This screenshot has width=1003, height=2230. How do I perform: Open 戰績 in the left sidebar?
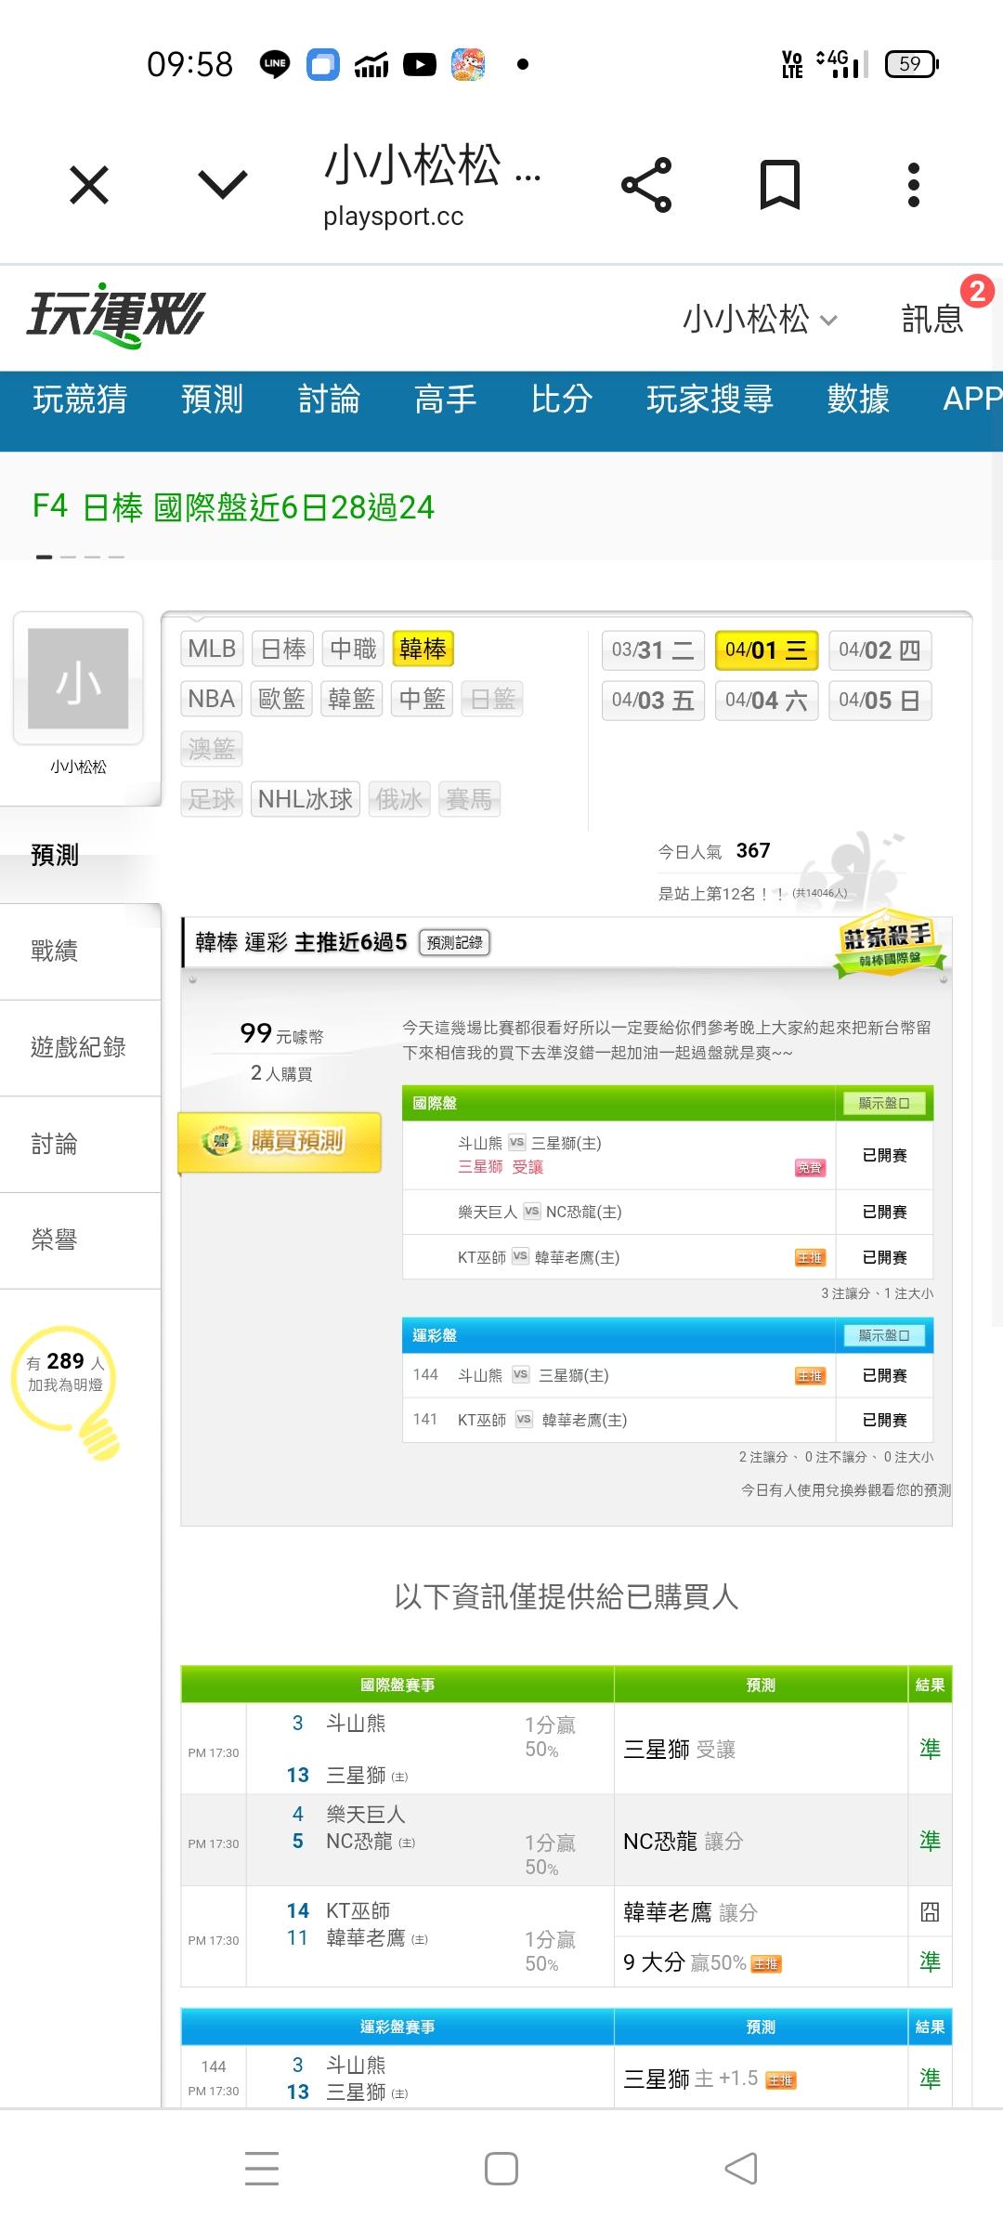click(80, 951)
